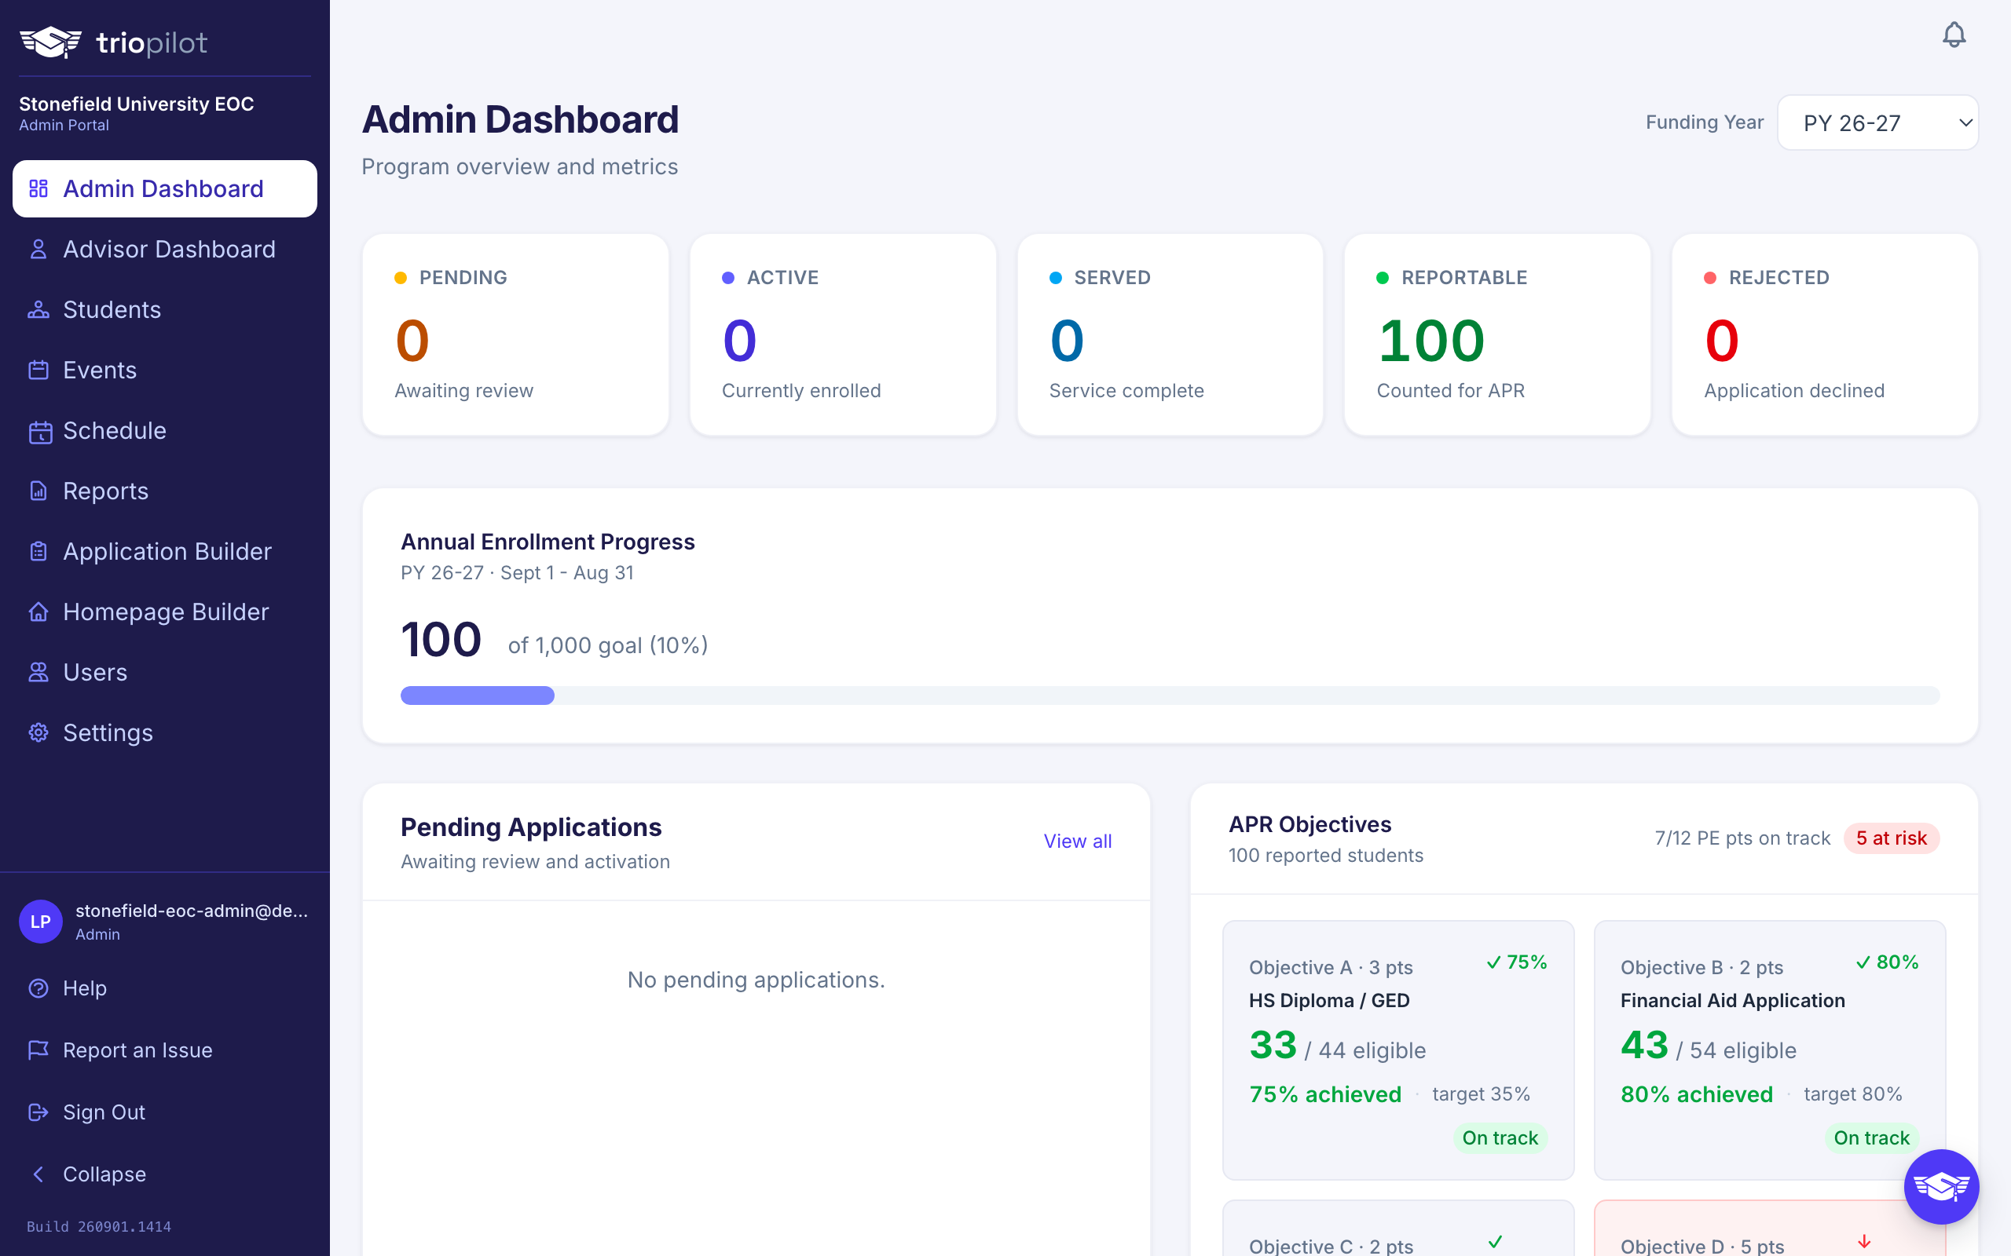This screenshot has height=1256, width=2011.
Task: Click "Stonefield University EOC" title
Action: 136,104
